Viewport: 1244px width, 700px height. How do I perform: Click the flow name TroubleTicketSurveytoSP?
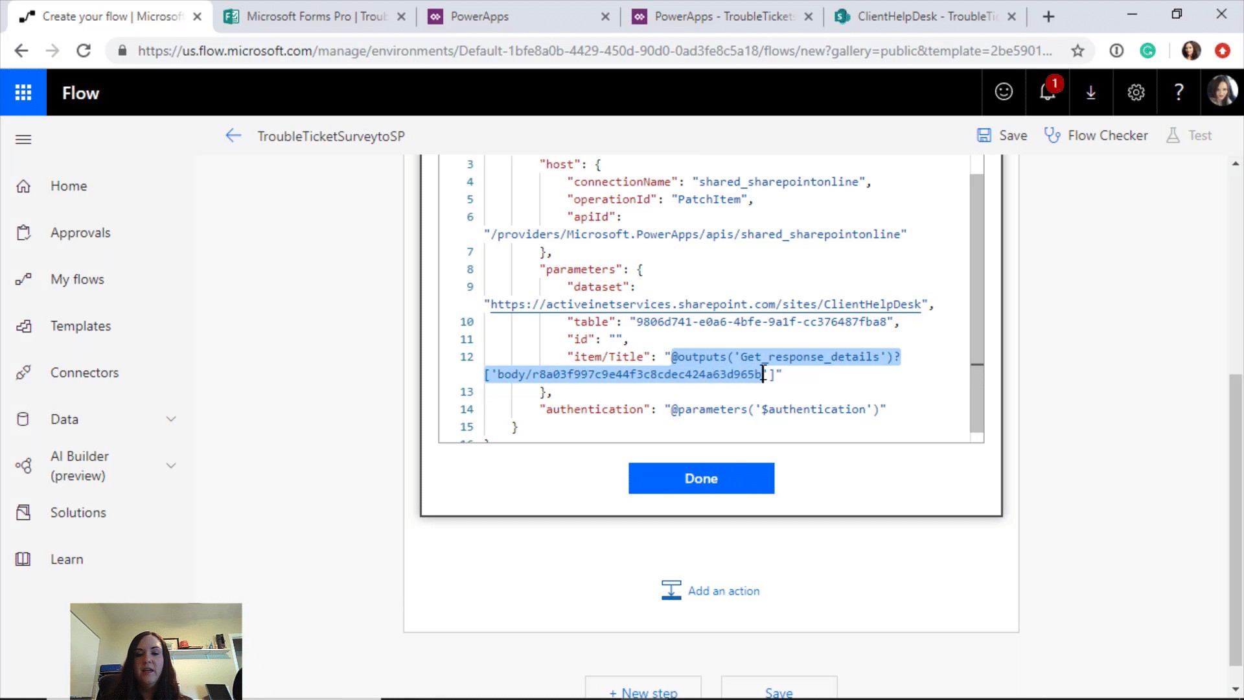[331, 136]
